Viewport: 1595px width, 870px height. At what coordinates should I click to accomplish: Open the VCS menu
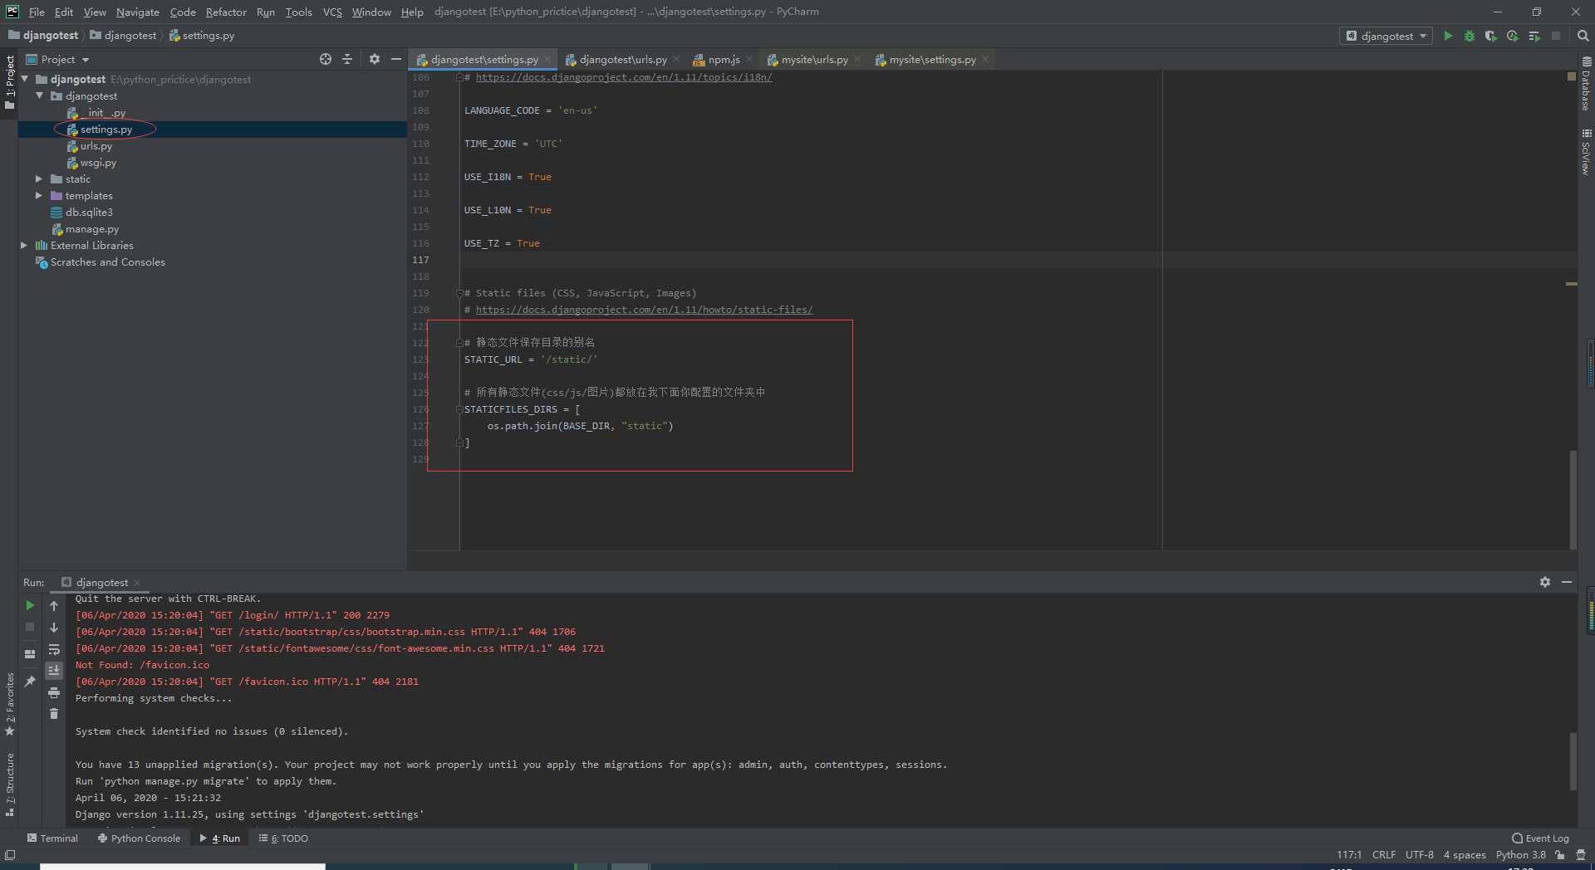(x=332, y=12)
